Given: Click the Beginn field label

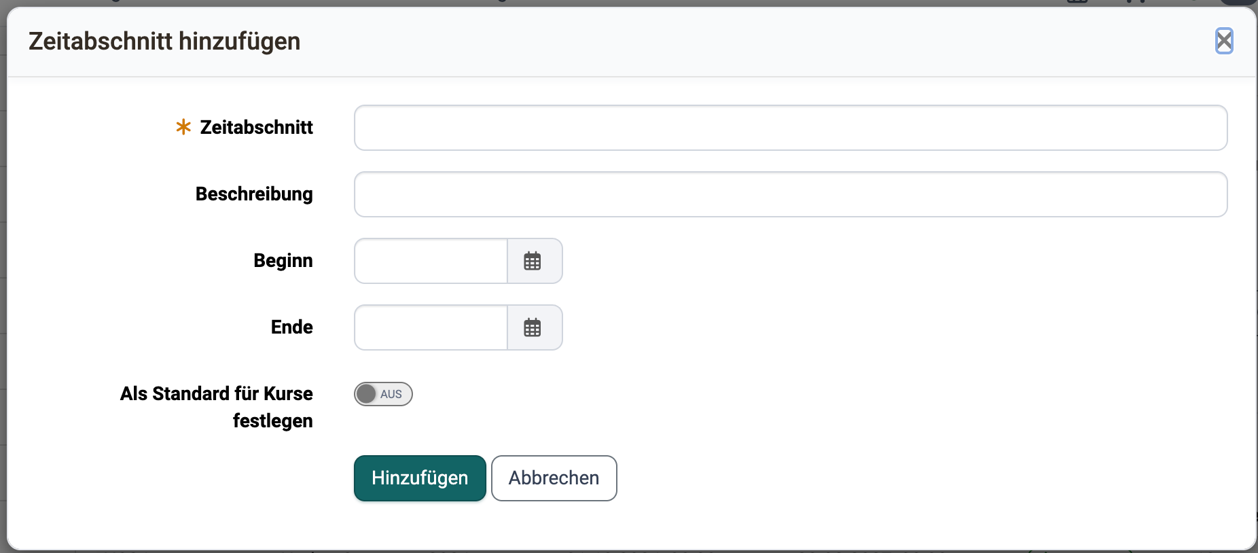Looking at the screenshot, I should coord(283,261).
